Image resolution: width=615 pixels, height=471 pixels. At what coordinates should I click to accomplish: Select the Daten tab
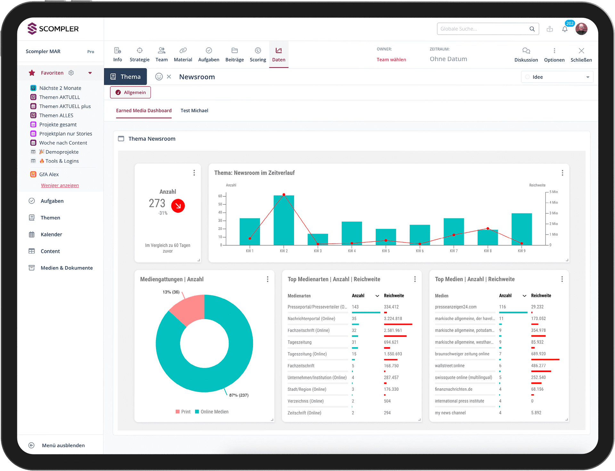[x=278, y=54]
